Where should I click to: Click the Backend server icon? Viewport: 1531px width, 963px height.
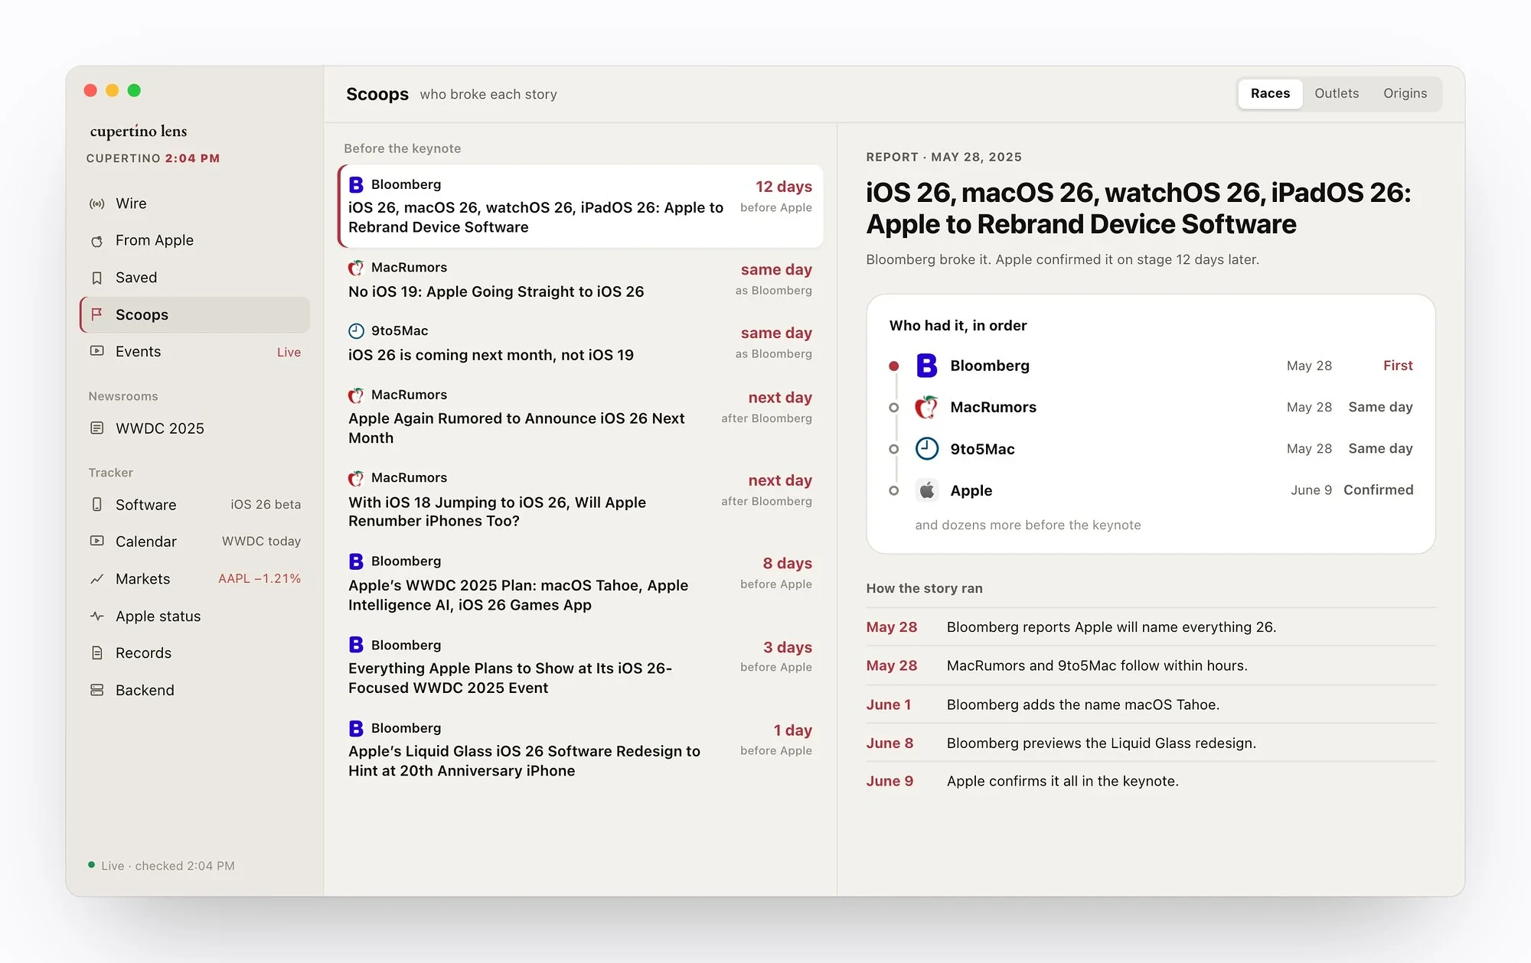(x=97, y=690)
